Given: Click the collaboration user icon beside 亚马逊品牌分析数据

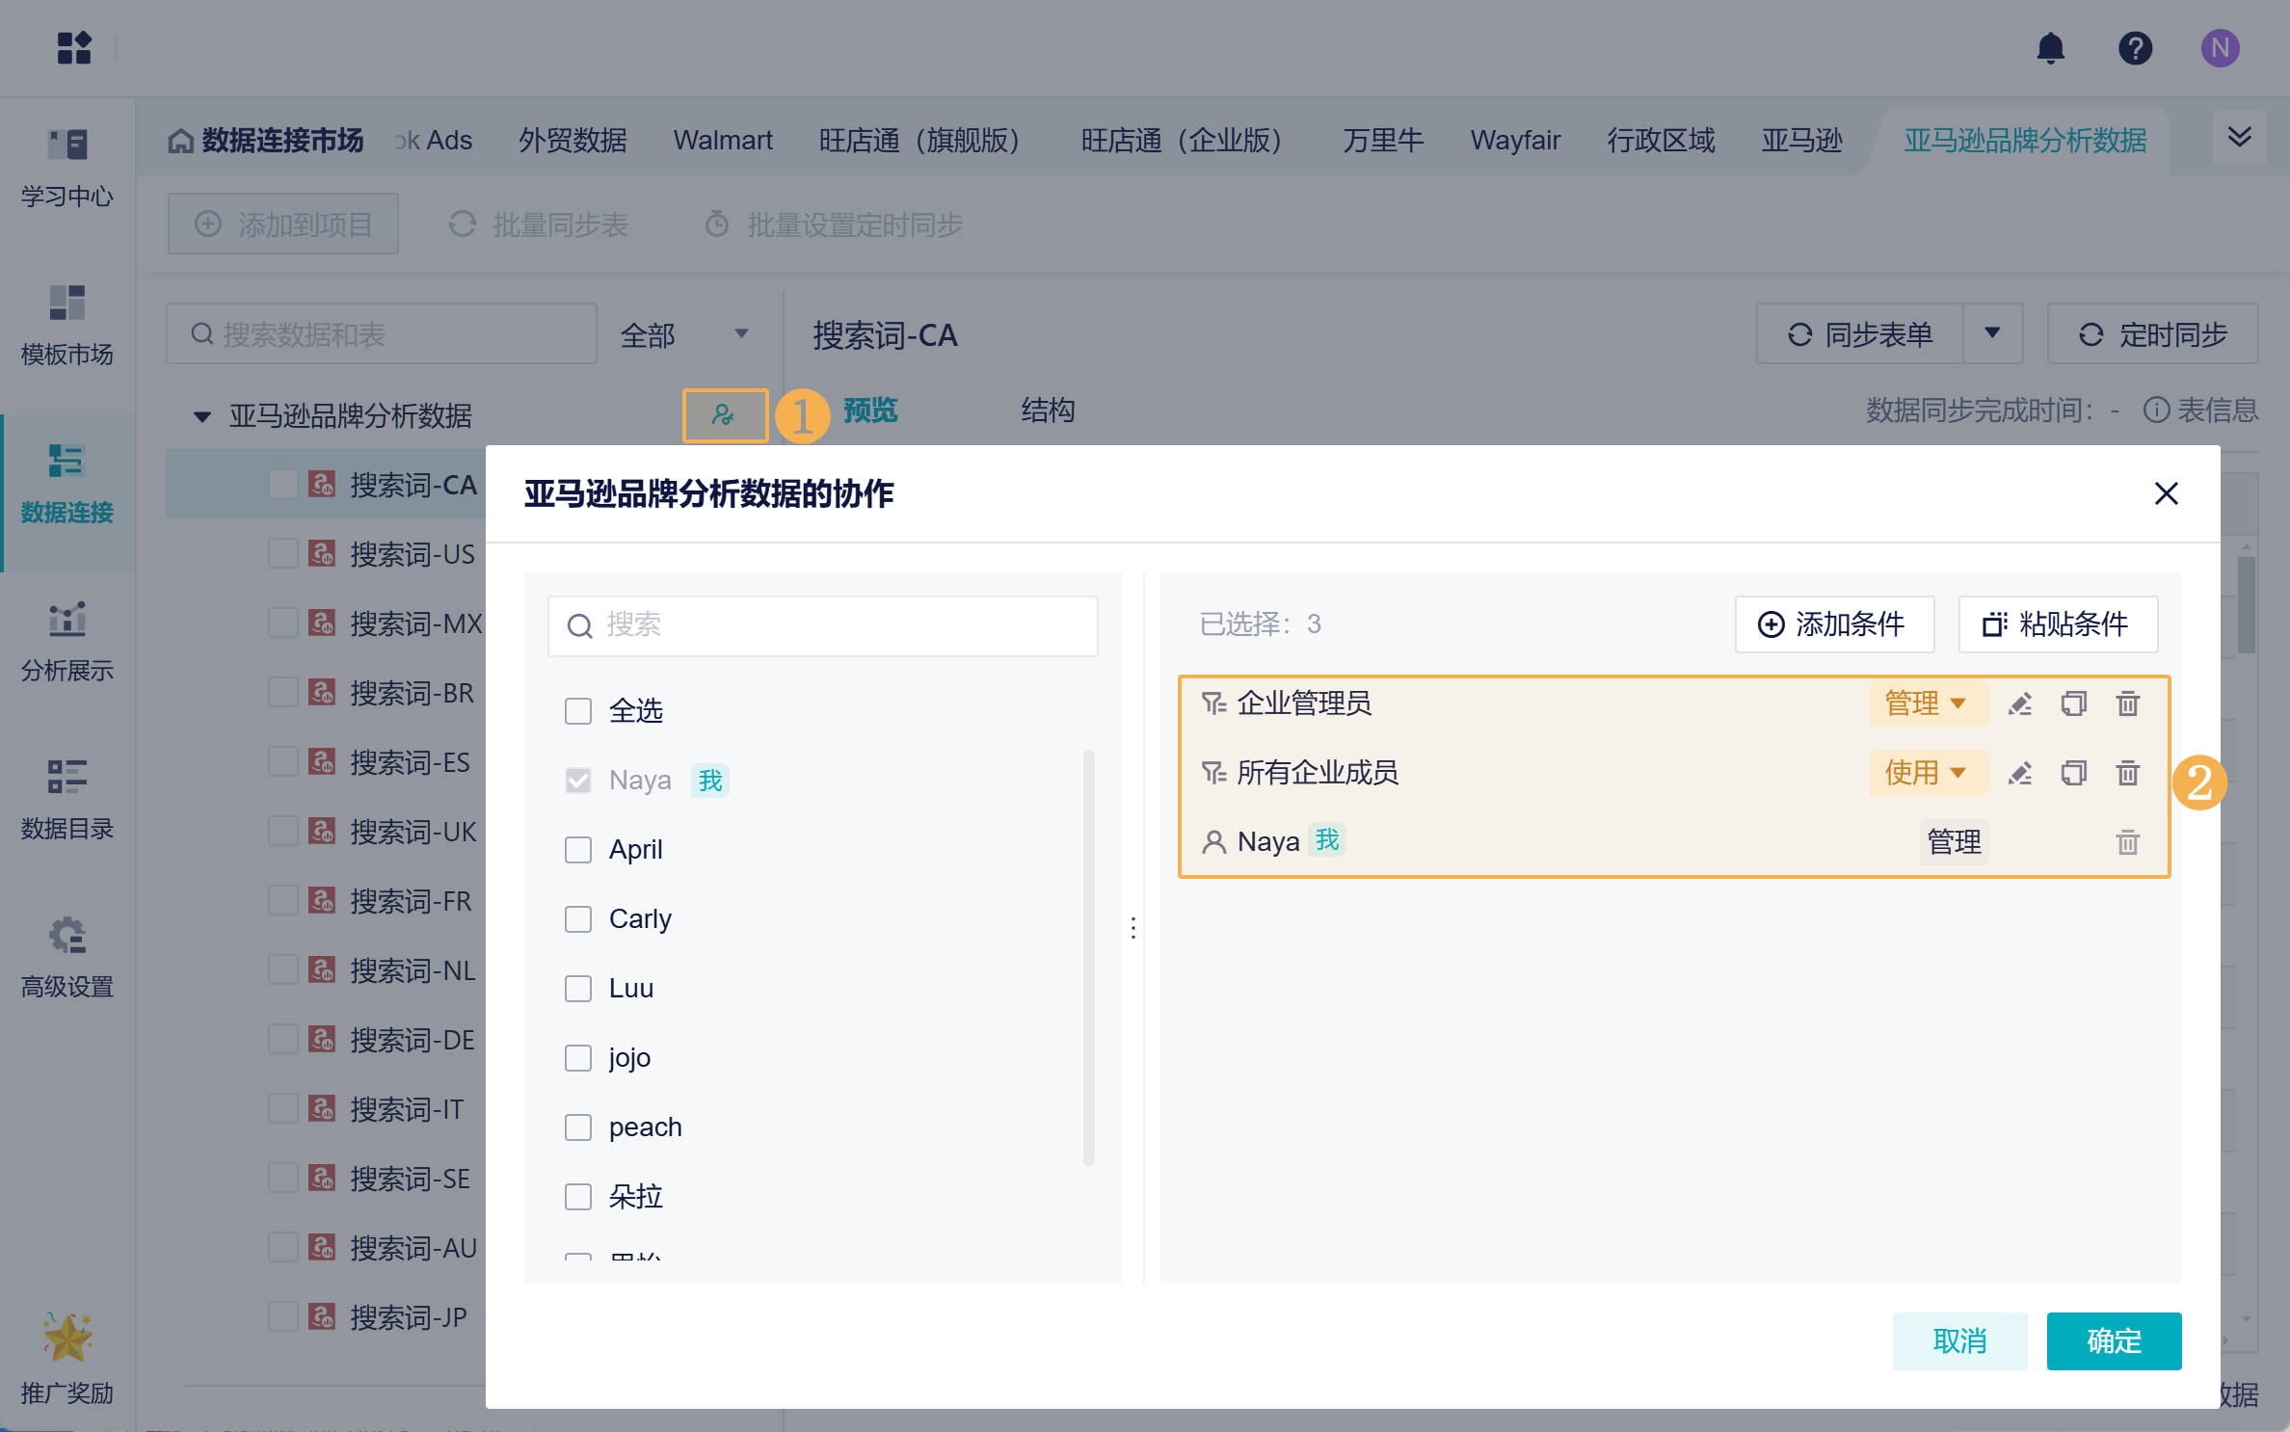Looking at the screenshot, I should click(x=724, y=415).
